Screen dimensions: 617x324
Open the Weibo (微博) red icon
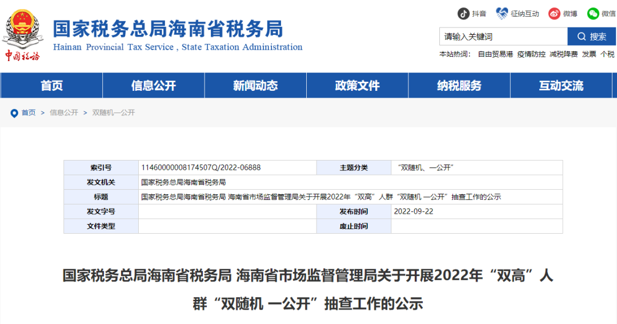[x=554, y=13]
